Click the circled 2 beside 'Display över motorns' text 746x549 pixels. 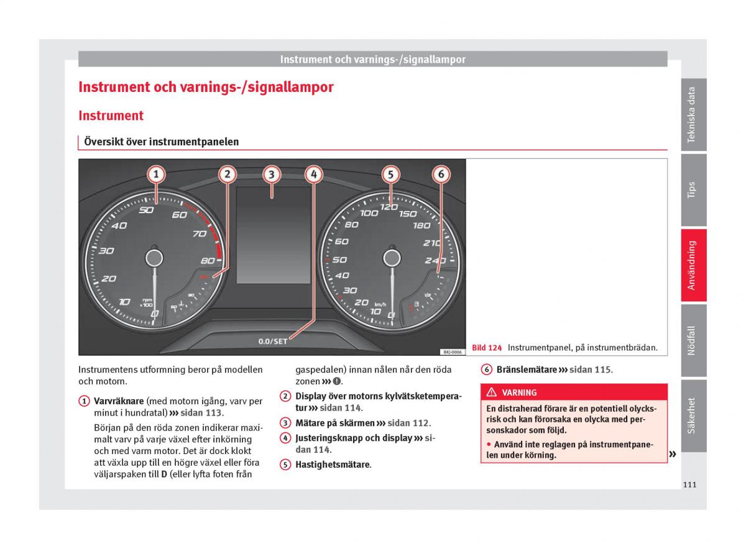[285, 396]
